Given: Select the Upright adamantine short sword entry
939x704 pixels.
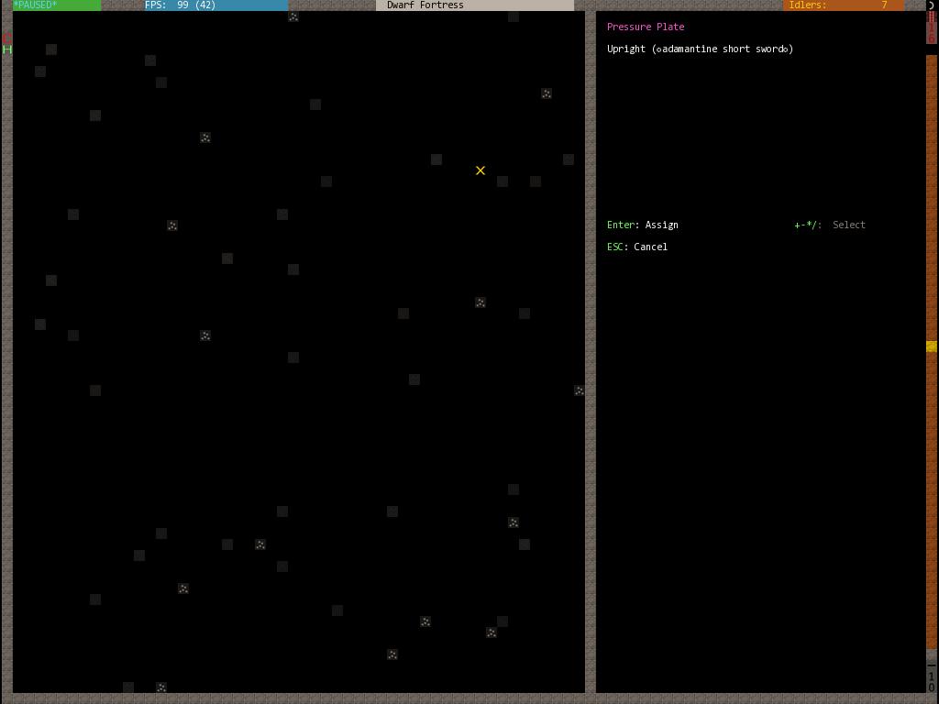Looking at the screenshot, I should coord(700,49).
